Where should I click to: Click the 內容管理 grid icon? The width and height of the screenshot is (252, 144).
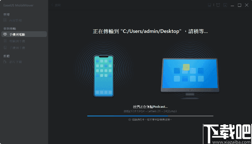(x=5, y=20)
